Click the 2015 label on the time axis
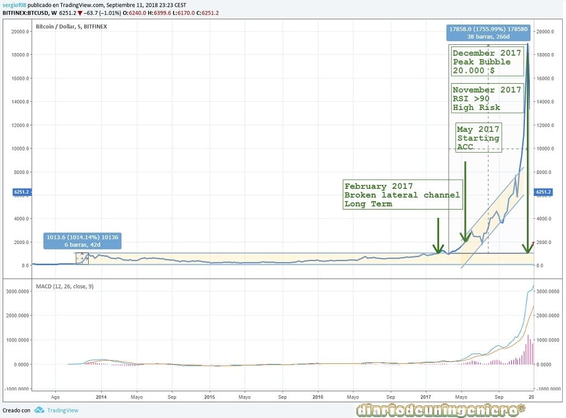 (x=209, y=397)
